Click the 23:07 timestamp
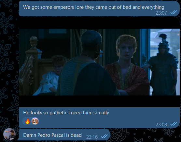This screenshot has width=181, height=142. point(161,13)
